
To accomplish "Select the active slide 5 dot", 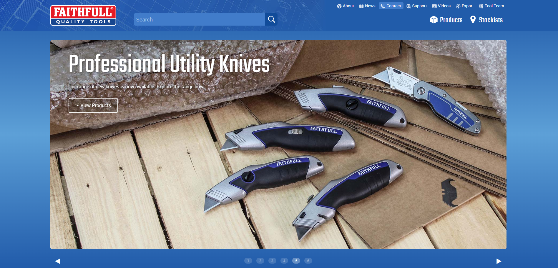I will click(296, 261).
